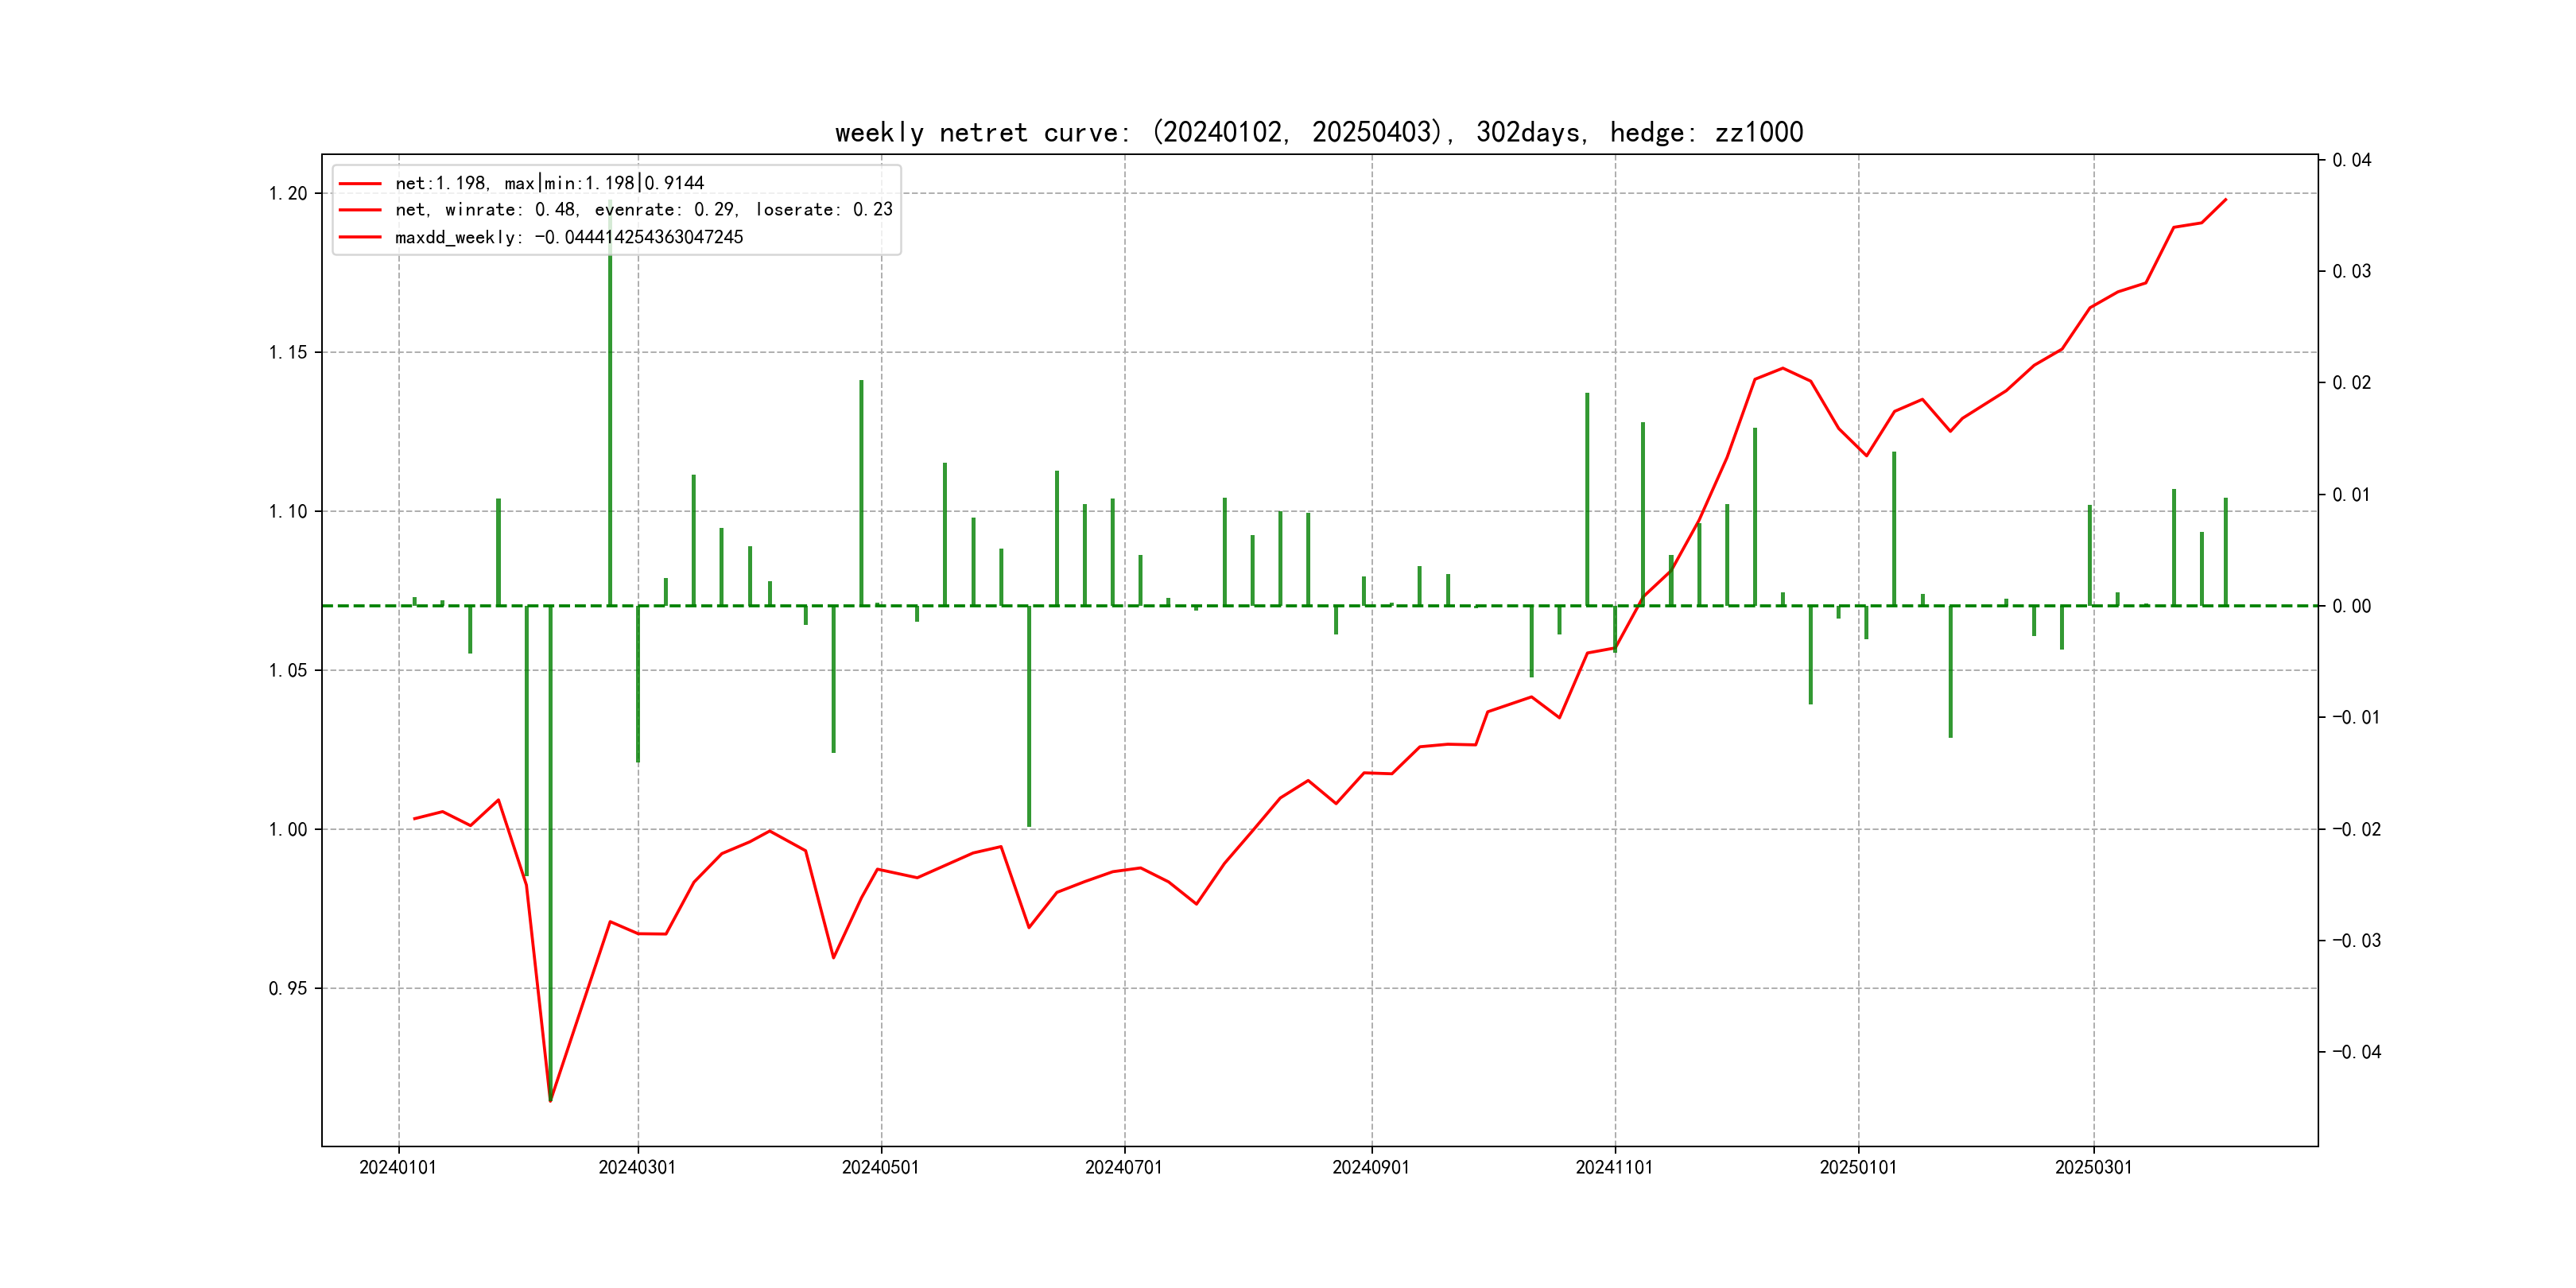Click the x-axis label 20241101
This screenshot has width=2576, height=1288.
point(1614,1168)
